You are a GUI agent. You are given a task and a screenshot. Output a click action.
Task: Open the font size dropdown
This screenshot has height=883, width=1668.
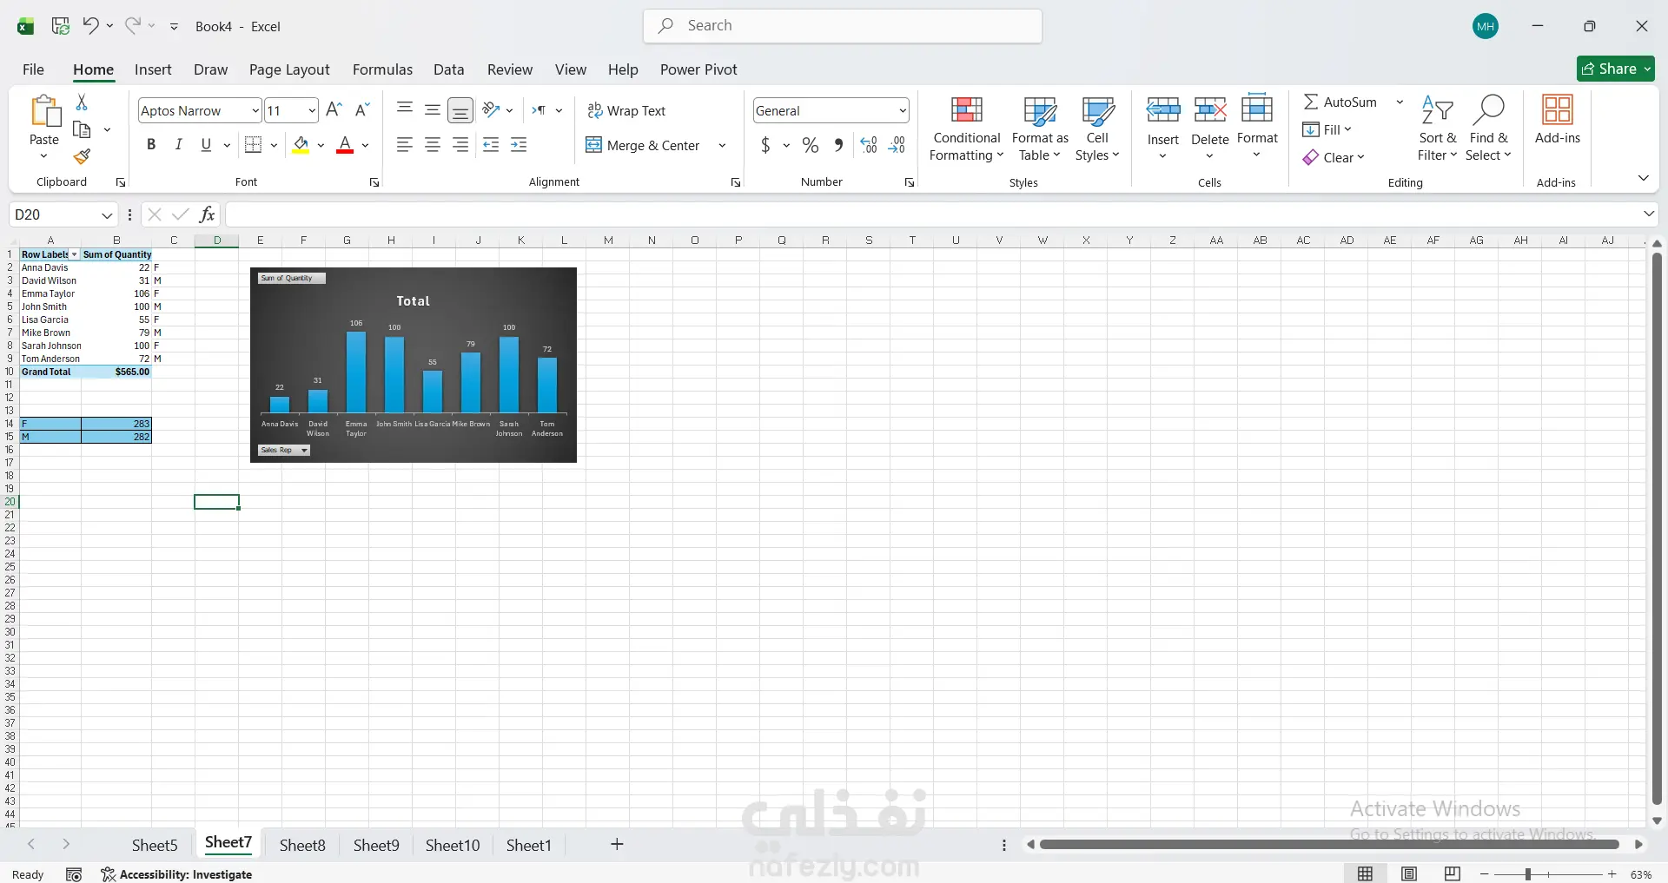coord(311,110)
